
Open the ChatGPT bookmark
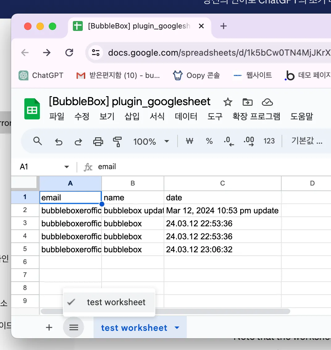click(x=41, y=75)
